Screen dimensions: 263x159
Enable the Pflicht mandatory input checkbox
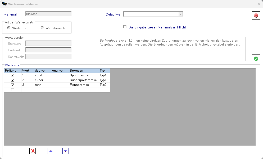tap(125, 27)
